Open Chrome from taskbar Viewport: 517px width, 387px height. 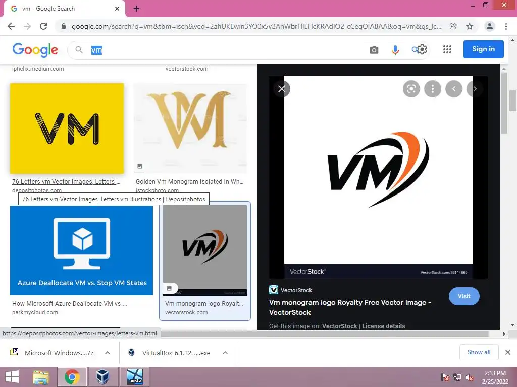pyautogui.click(x=72, y=377)
